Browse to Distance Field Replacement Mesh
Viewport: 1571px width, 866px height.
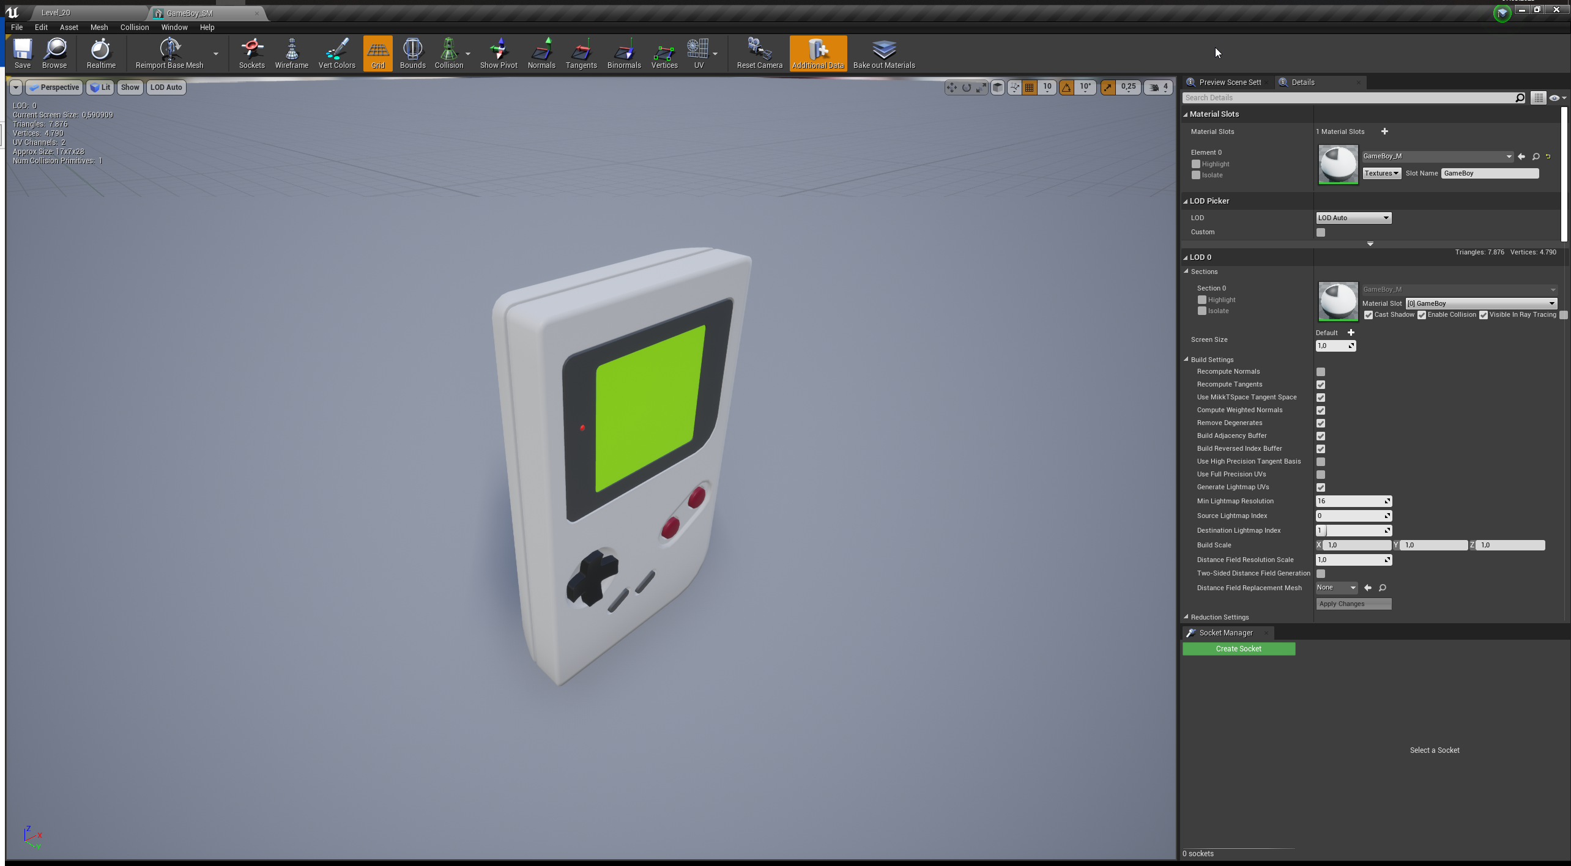tap(1382, 588)
